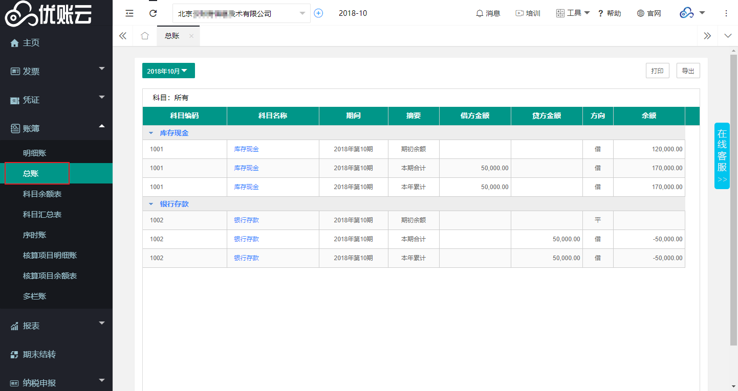
Task: Open the vertical three-dot more menu
Action: point(726,13)
